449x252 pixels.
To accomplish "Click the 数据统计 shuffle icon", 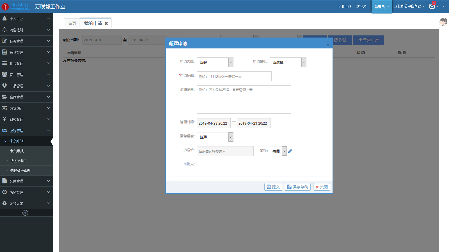I will coord(4,108).
